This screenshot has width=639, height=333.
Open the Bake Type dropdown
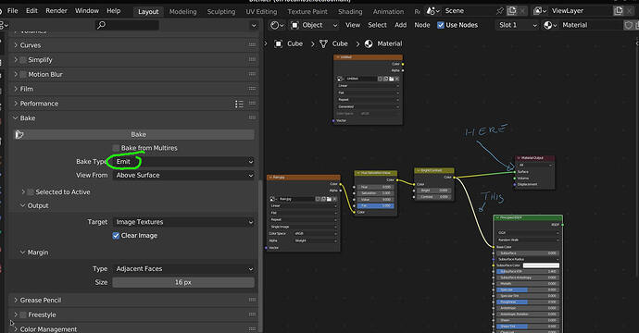[x=183, y=162]
